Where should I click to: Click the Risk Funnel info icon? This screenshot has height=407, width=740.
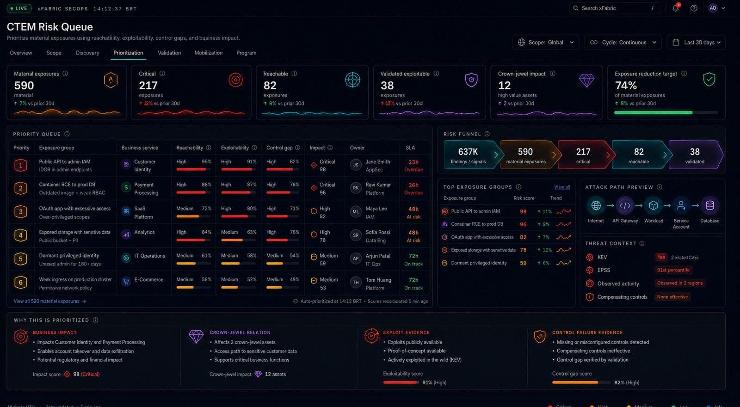click(x=487, y=134)
